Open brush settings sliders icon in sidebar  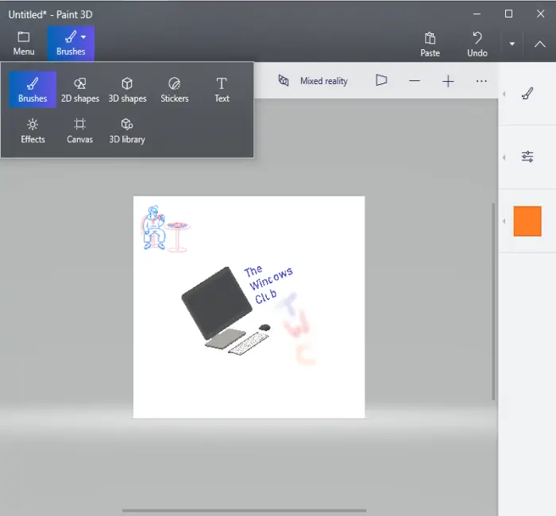pyautogui.click(x=527, y=156)
